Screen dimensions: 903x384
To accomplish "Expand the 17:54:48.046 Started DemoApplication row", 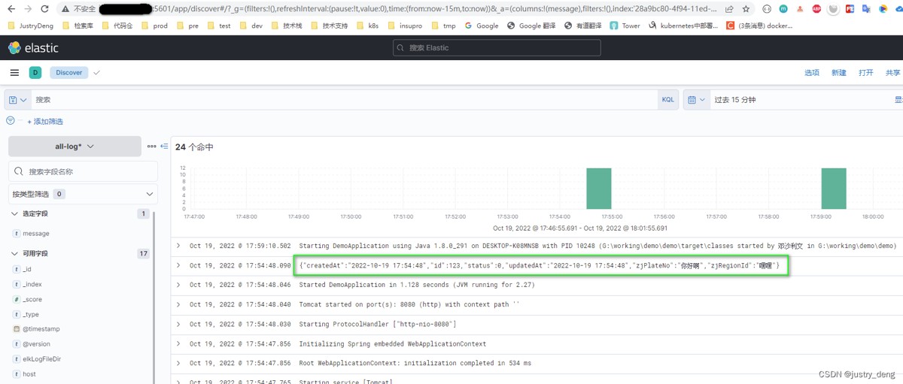I will point(178,285).
